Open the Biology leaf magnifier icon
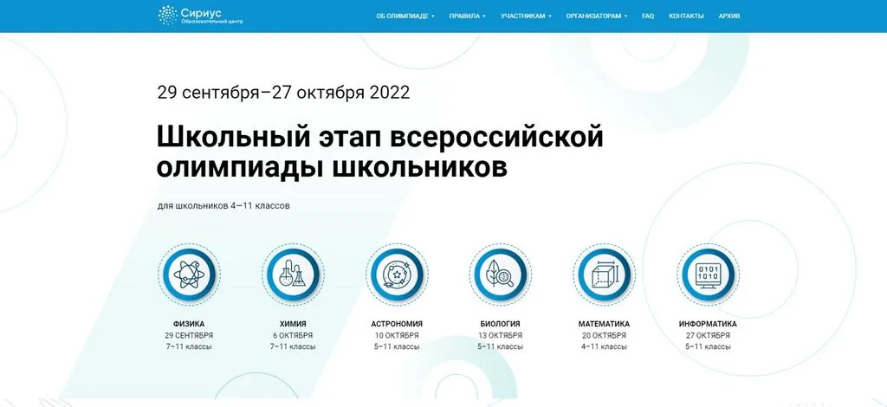Screen dimensions: 887x407 tap(501, 275)
